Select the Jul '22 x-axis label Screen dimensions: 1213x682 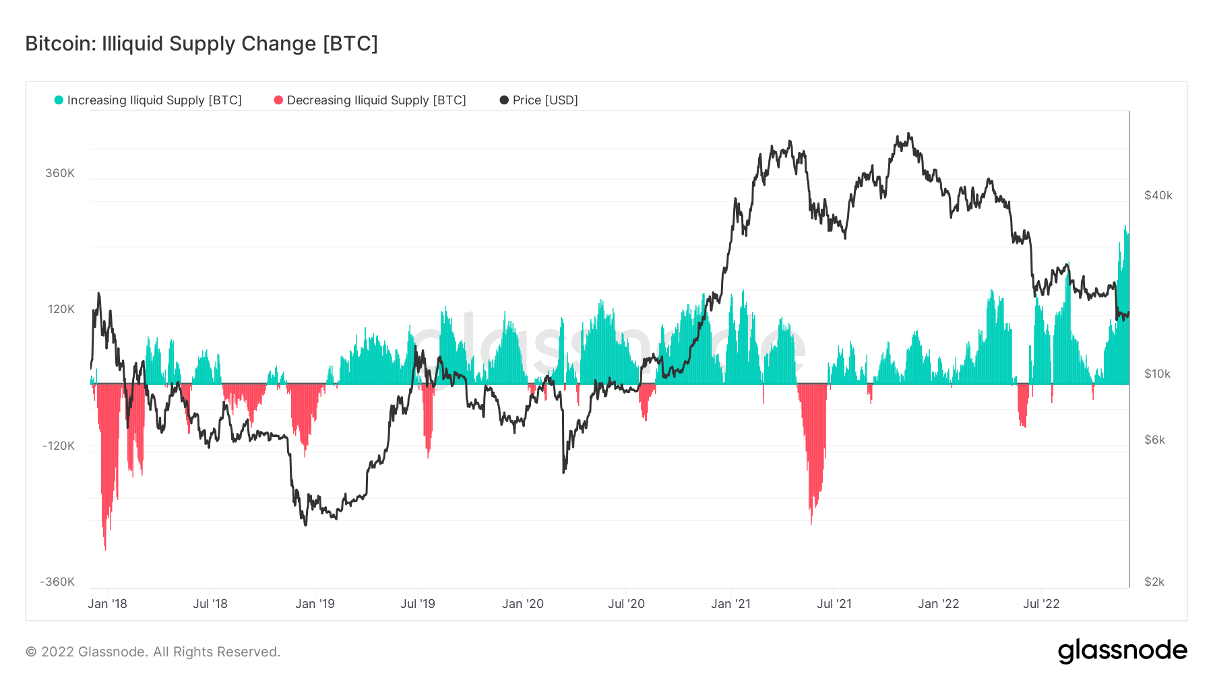[x=1041, y=604]
